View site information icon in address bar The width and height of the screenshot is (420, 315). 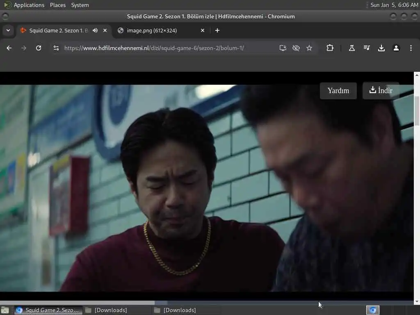click(56, 48)
